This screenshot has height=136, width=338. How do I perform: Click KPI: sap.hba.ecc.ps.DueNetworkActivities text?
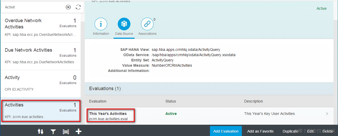(39, 62)
